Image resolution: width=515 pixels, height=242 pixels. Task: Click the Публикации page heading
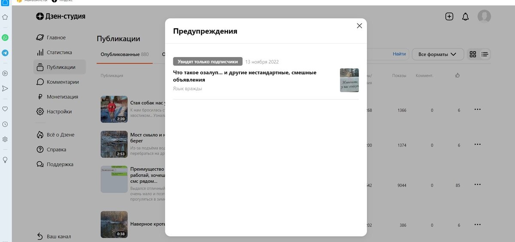coord(118,39)
